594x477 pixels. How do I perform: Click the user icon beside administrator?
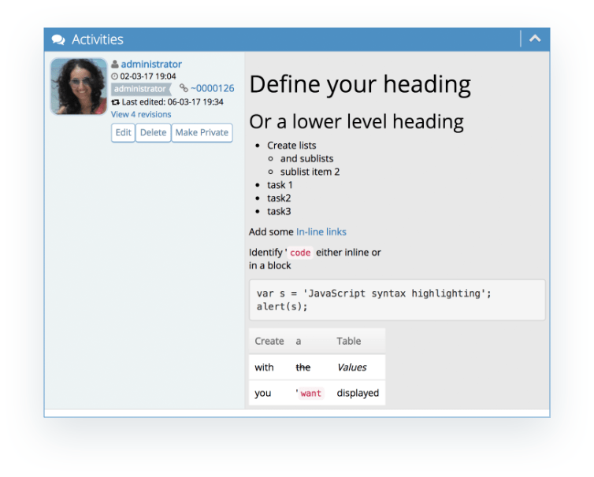(x=115, y=65)
